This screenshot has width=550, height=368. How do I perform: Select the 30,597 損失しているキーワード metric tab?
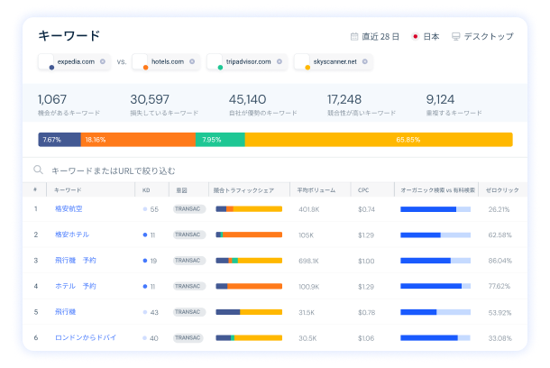(x=162, y=105)
